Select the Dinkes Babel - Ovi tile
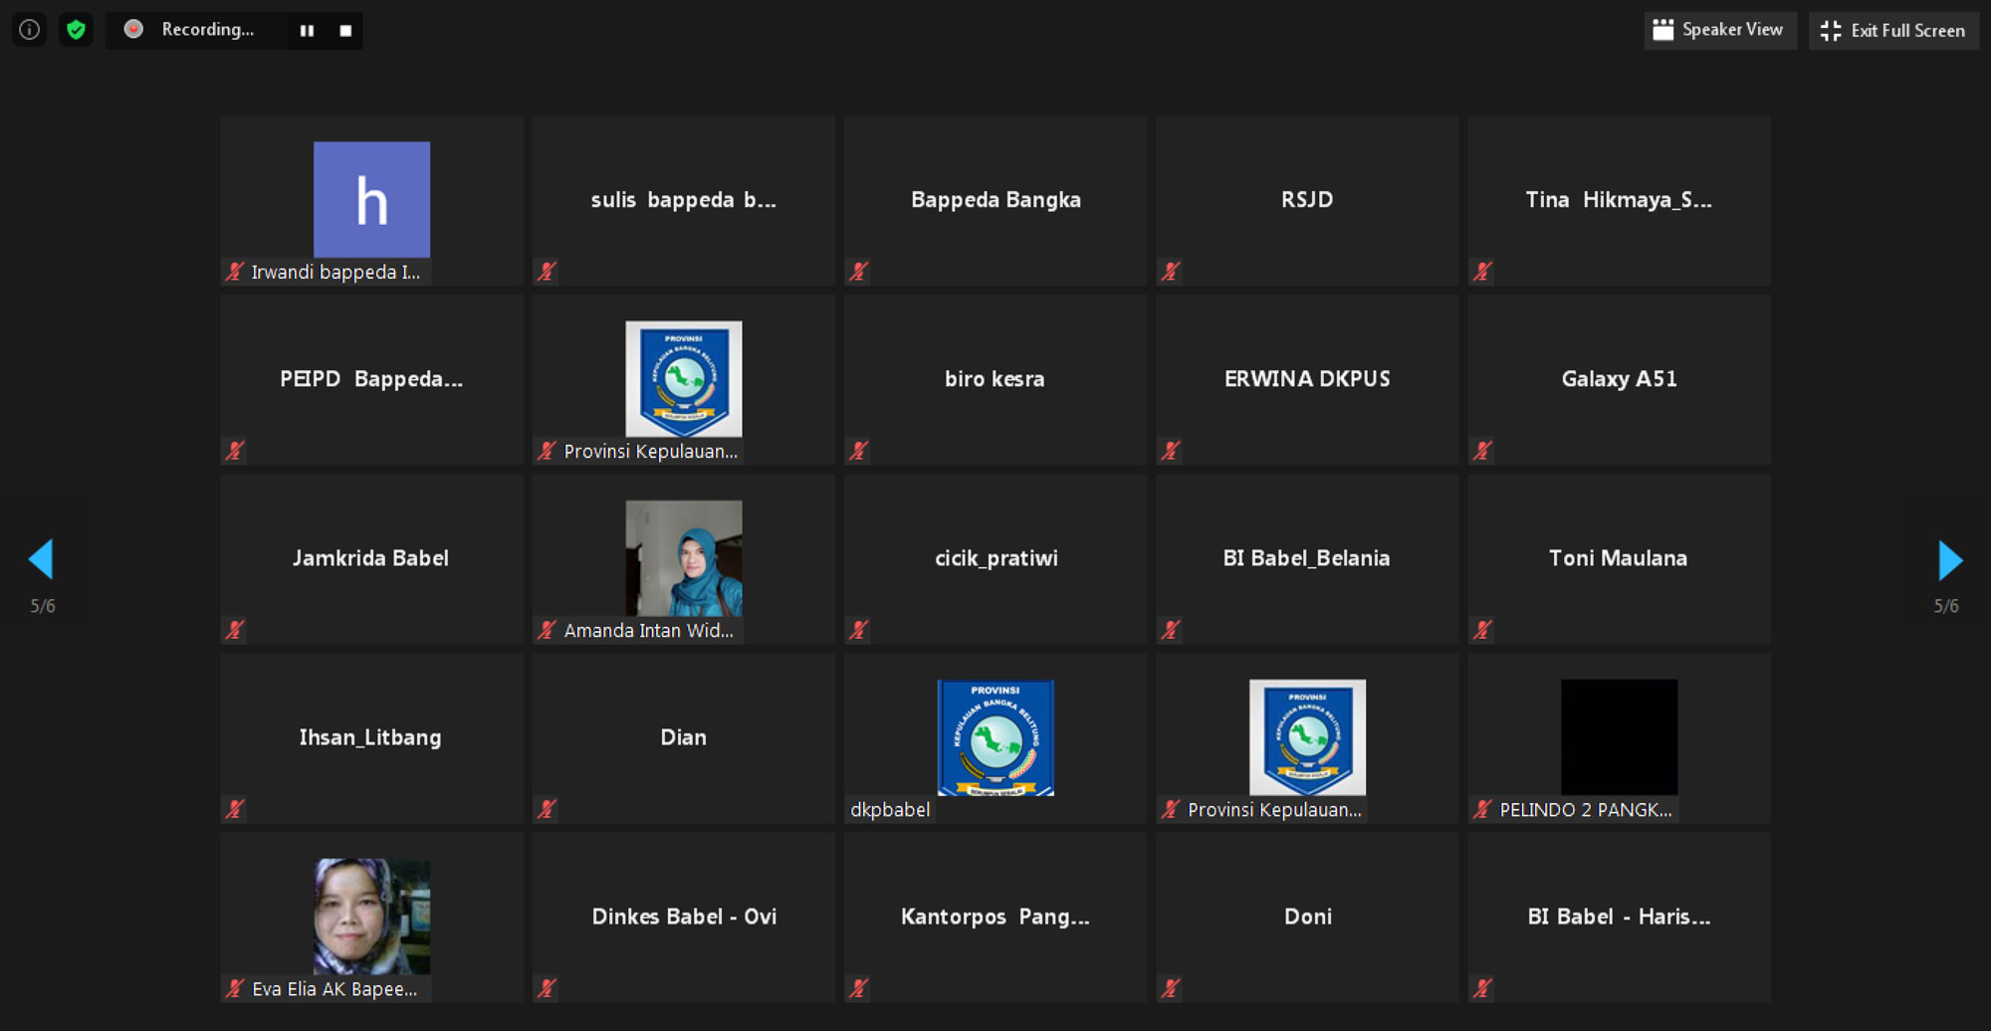 click(683, 917)
